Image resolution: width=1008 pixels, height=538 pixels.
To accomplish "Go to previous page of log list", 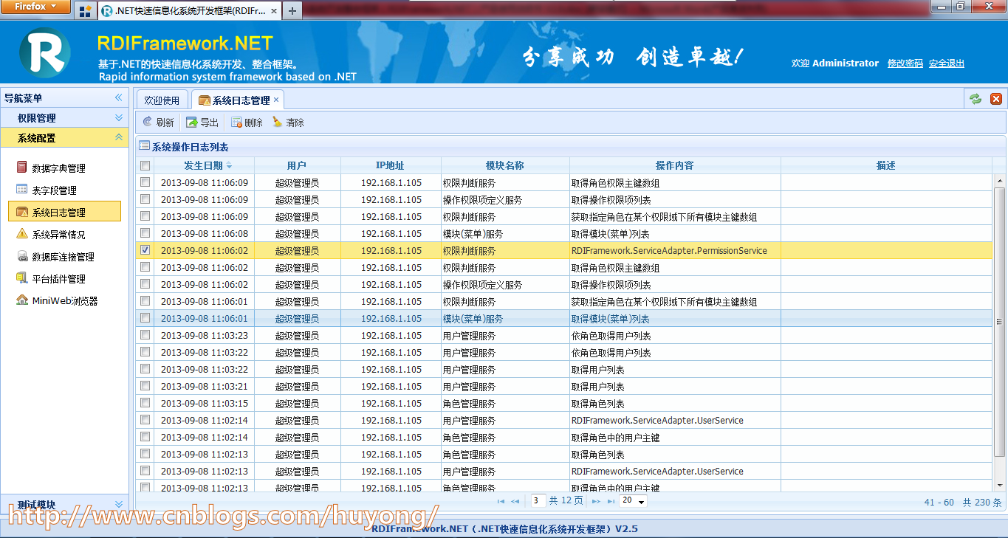I will [x=515, y=501].
